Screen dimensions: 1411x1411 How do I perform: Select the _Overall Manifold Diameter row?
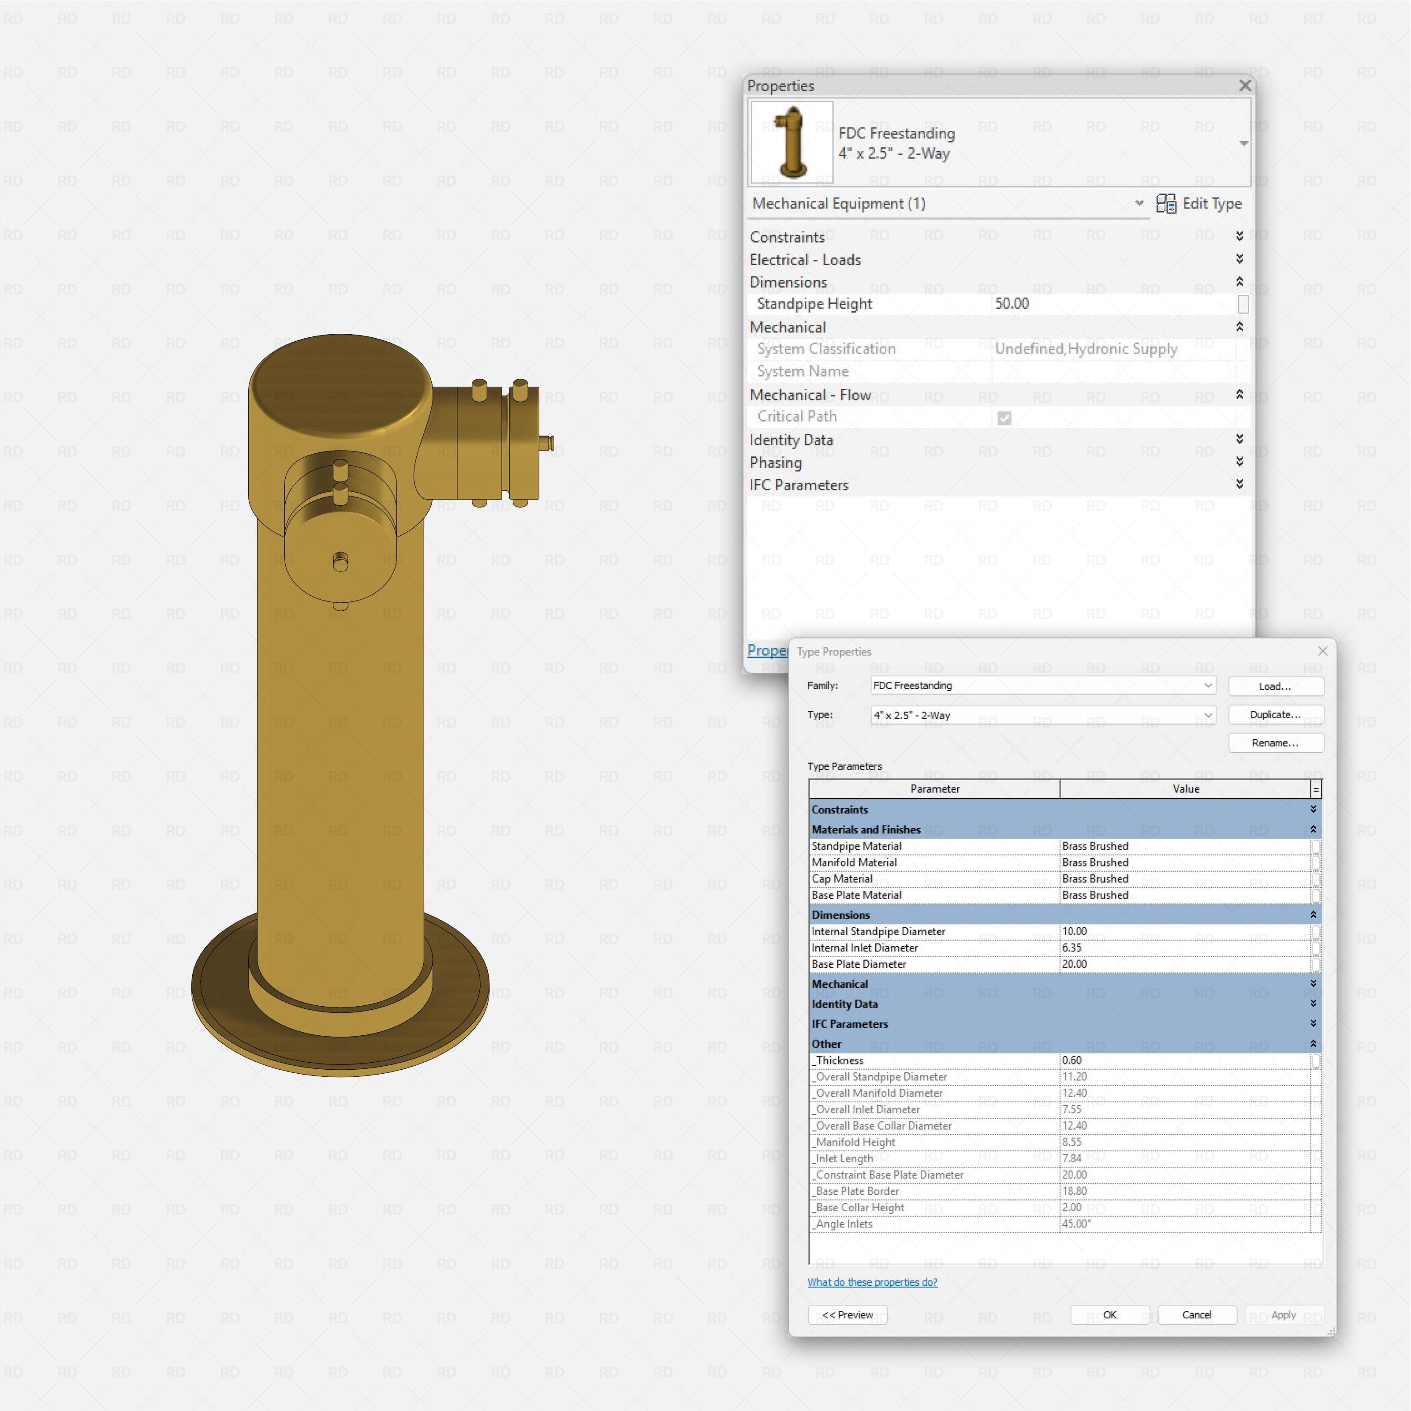point(1066,1094)
